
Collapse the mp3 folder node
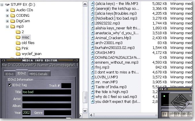[7, 27]
